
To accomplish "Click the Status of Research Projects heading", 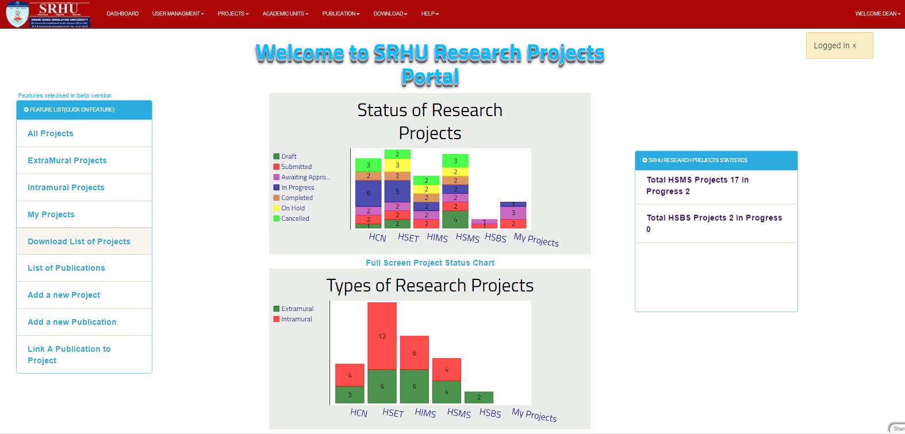I will [430, 121].
